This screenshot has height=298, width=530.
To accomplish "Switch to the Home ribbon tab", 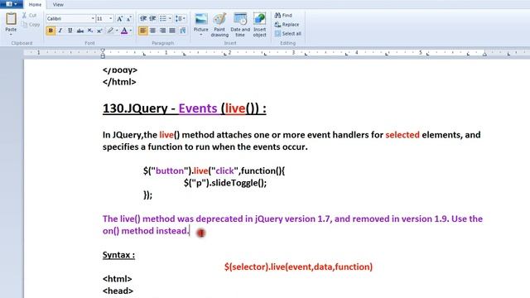I will pyautogui.click(x=35, y=4).
